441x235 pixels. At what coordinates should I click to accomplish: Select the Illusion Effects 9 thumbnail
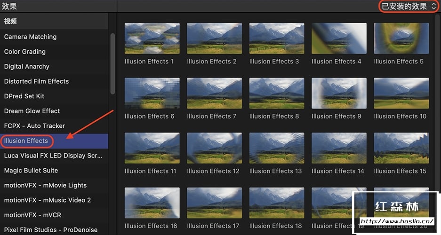(x=339, y=93)
